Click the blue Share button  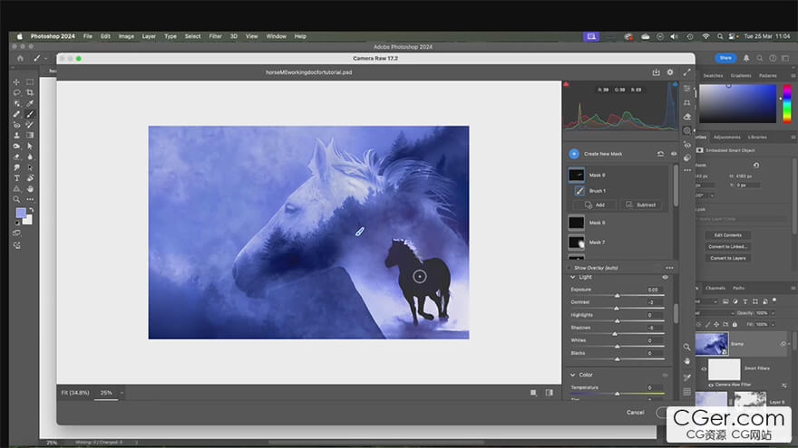point(725,58)
